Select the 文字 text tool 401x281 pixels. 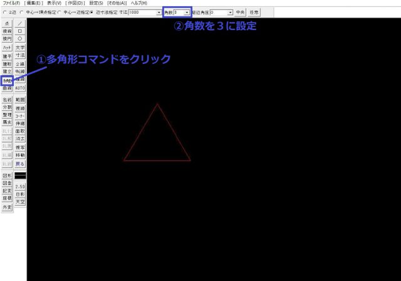[x=19, y=47]
